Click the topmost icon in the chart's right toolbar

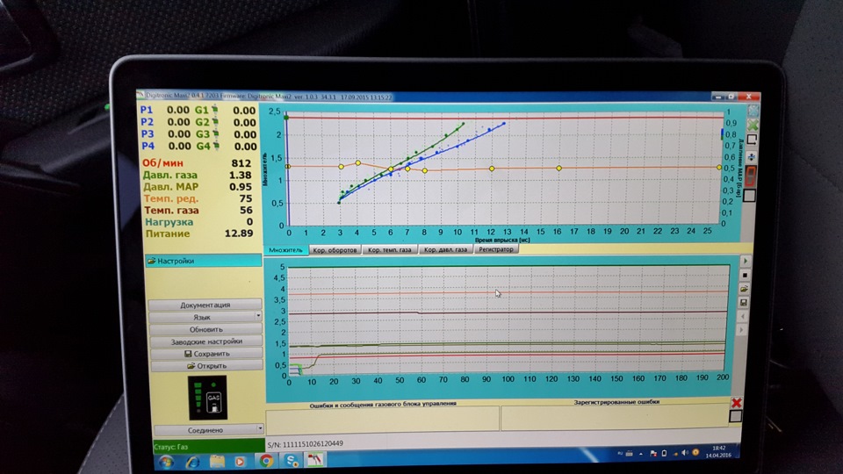tap(753, 111)
